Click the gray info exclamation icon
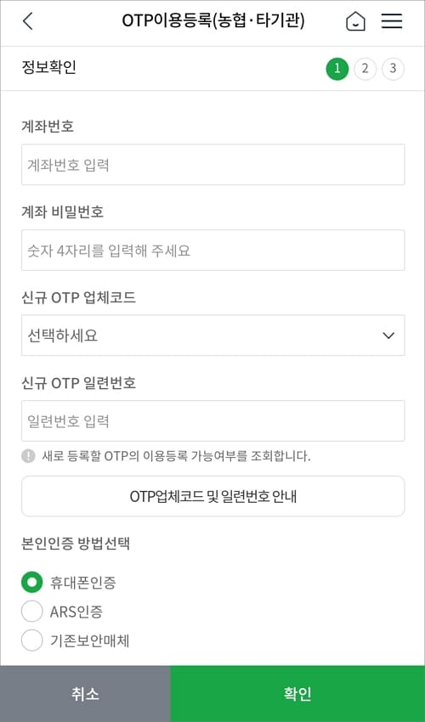Image resolution: width=425 pixels, height=722 pixels. coord(28,456)
